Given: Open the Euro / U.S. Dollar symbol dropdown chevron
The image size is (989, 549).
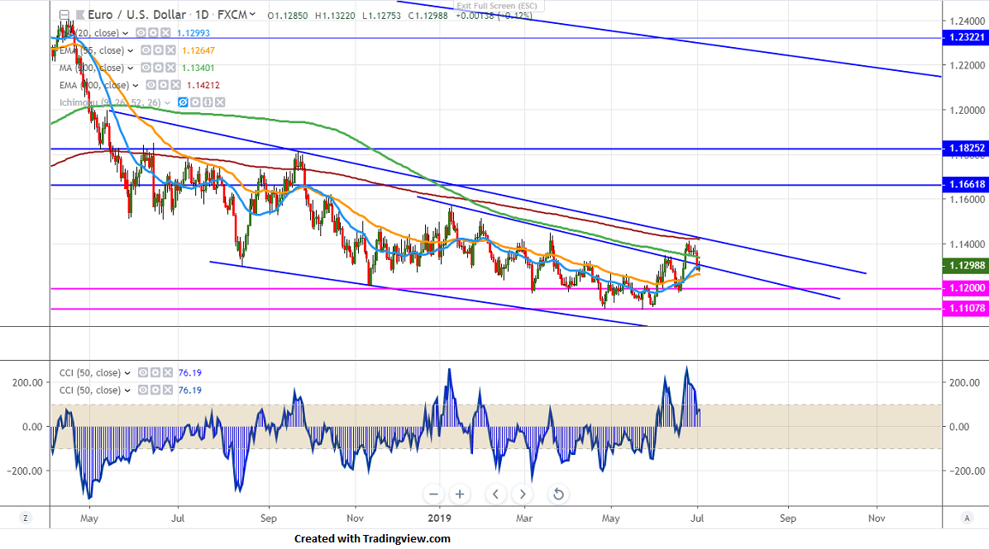Looking at the screenshot, I should (x=252, y=15).
